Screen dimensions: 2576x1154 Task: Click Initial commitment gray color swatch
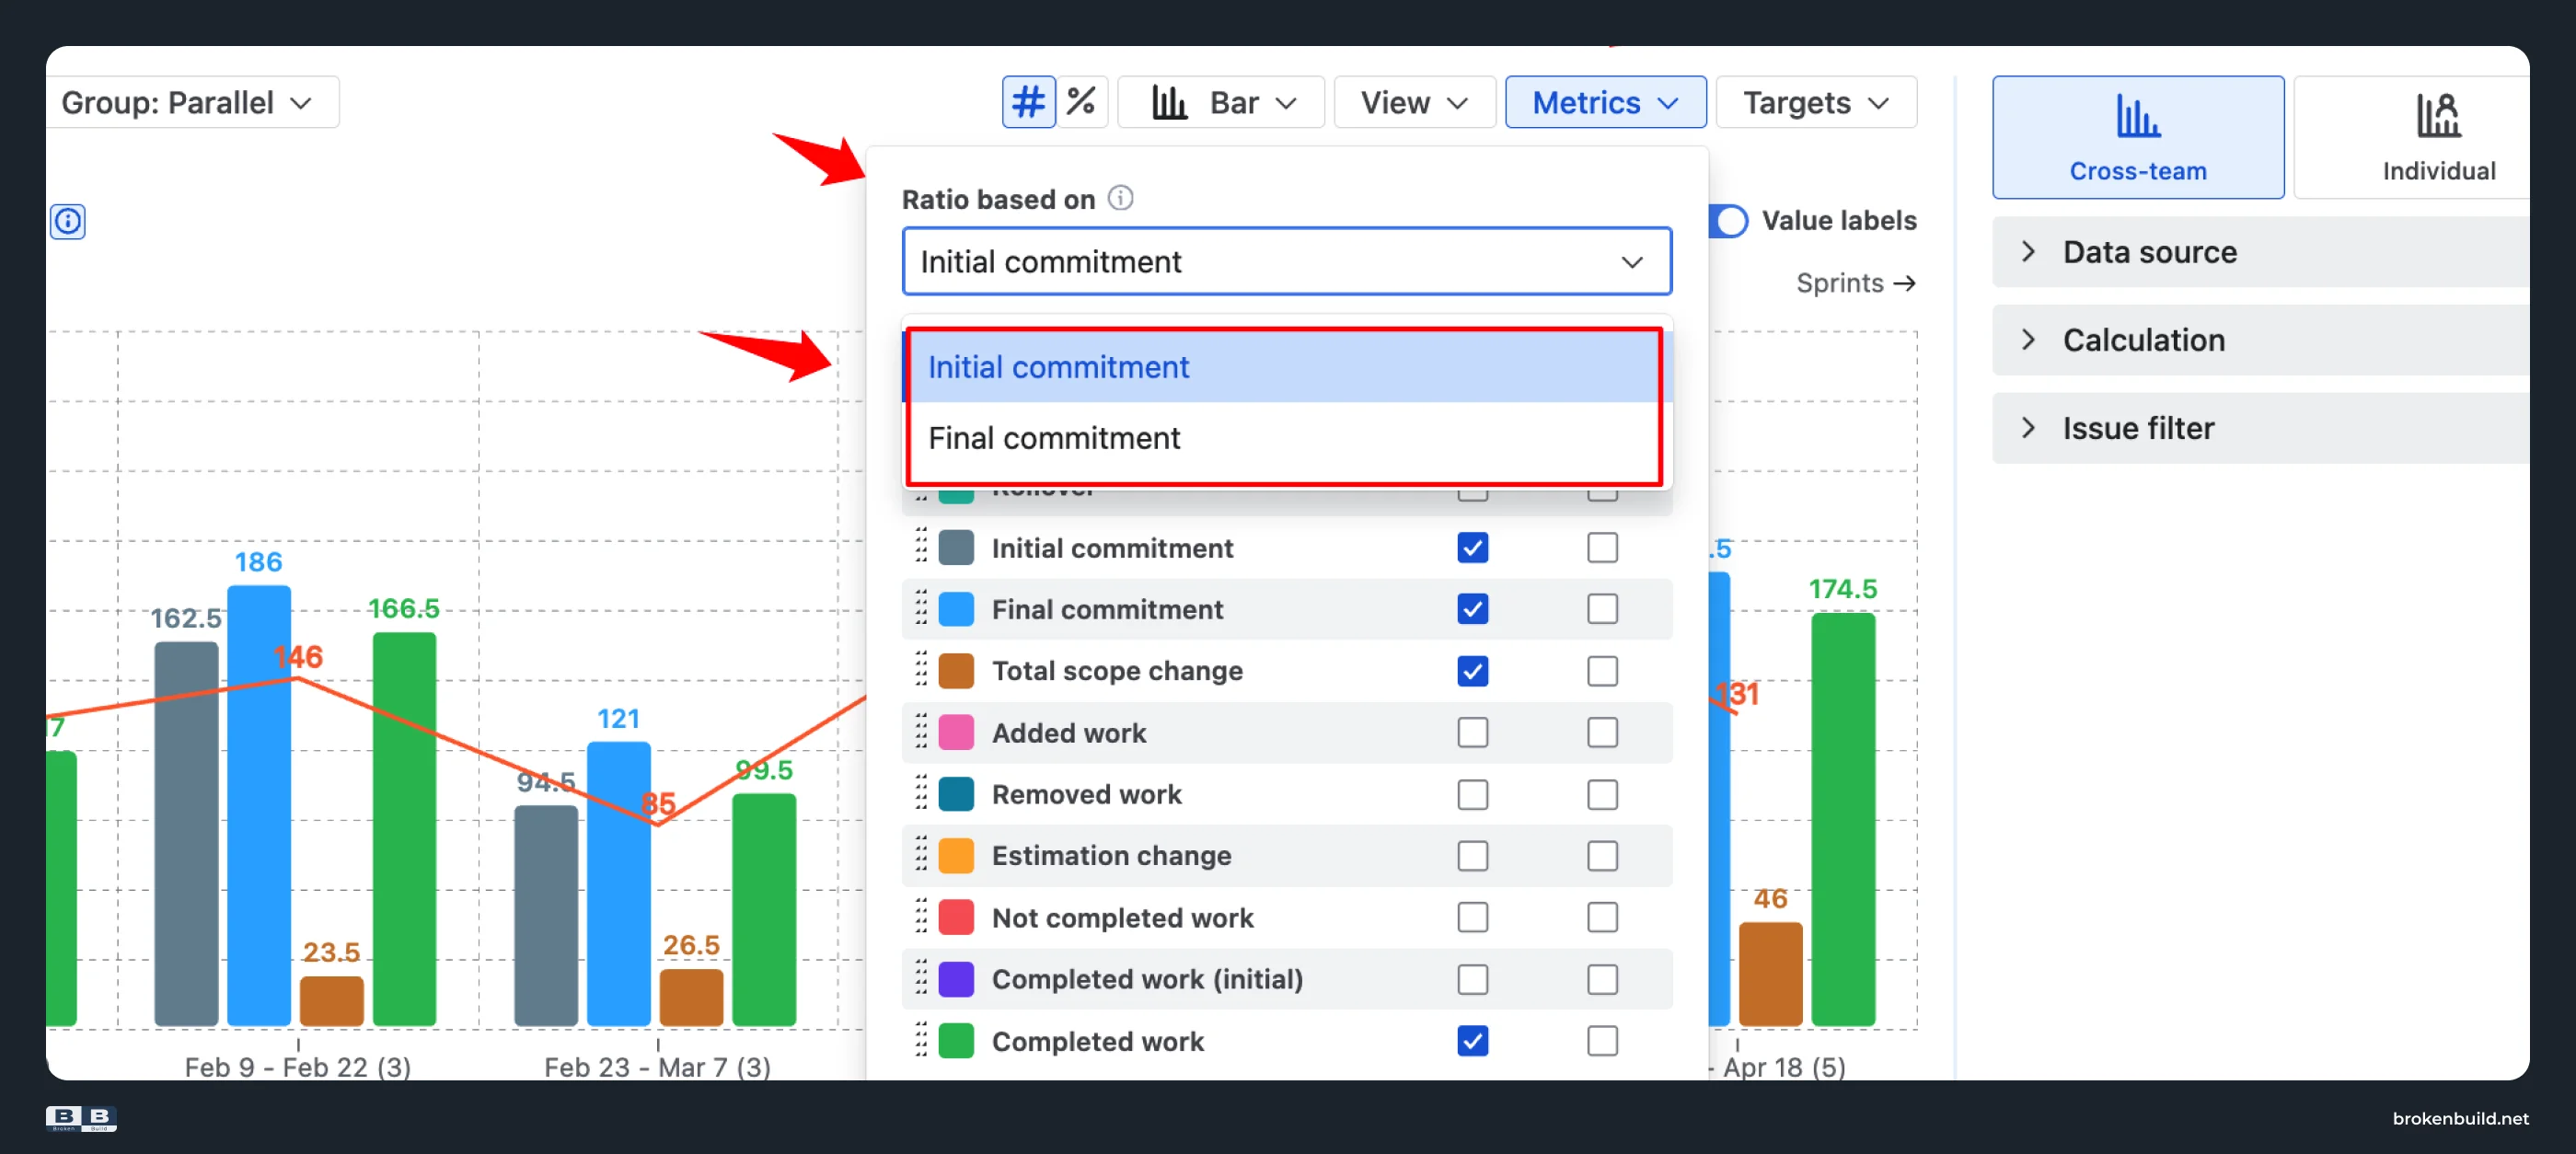tap(956, 547)
